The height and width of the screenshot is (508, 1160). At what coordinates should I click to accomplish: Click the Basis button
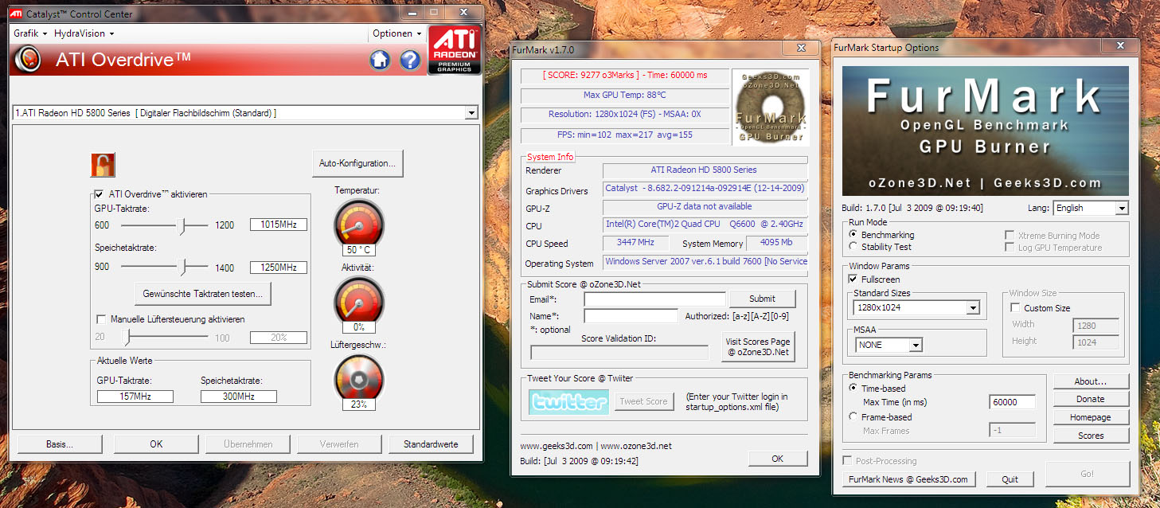tap(58, 444)
